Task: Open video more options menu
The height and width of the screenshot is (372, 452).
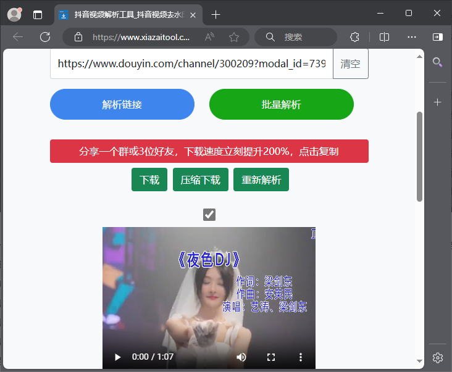Action: click(x=300, y=357)
